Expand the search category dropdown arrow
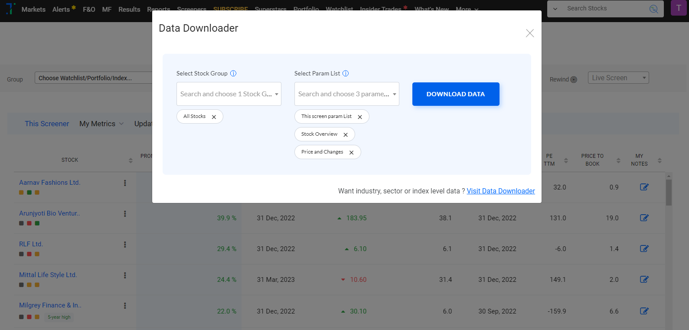Image resolution: width=689 pixels, height=330 pixels. click(x=555, y=9)
